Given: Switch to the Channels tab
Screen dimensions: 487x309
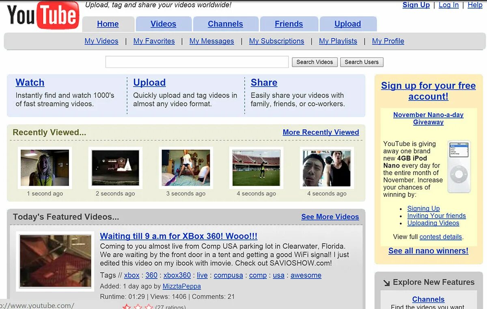Looking at the screenshot, I should [226, 24].
